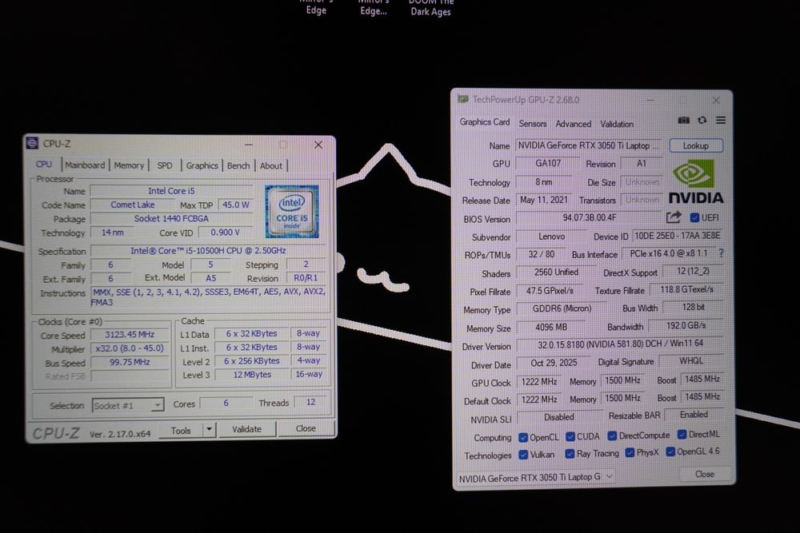Click the GPU-Z title bar icon

pyautogui.click(x=462, y=99)
